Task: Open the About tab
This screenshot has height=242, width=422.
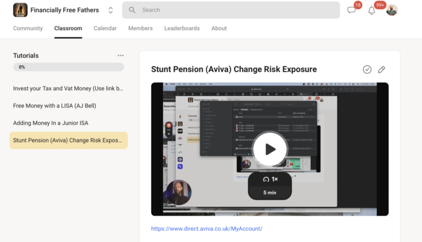Action: [x=219, y=28]
